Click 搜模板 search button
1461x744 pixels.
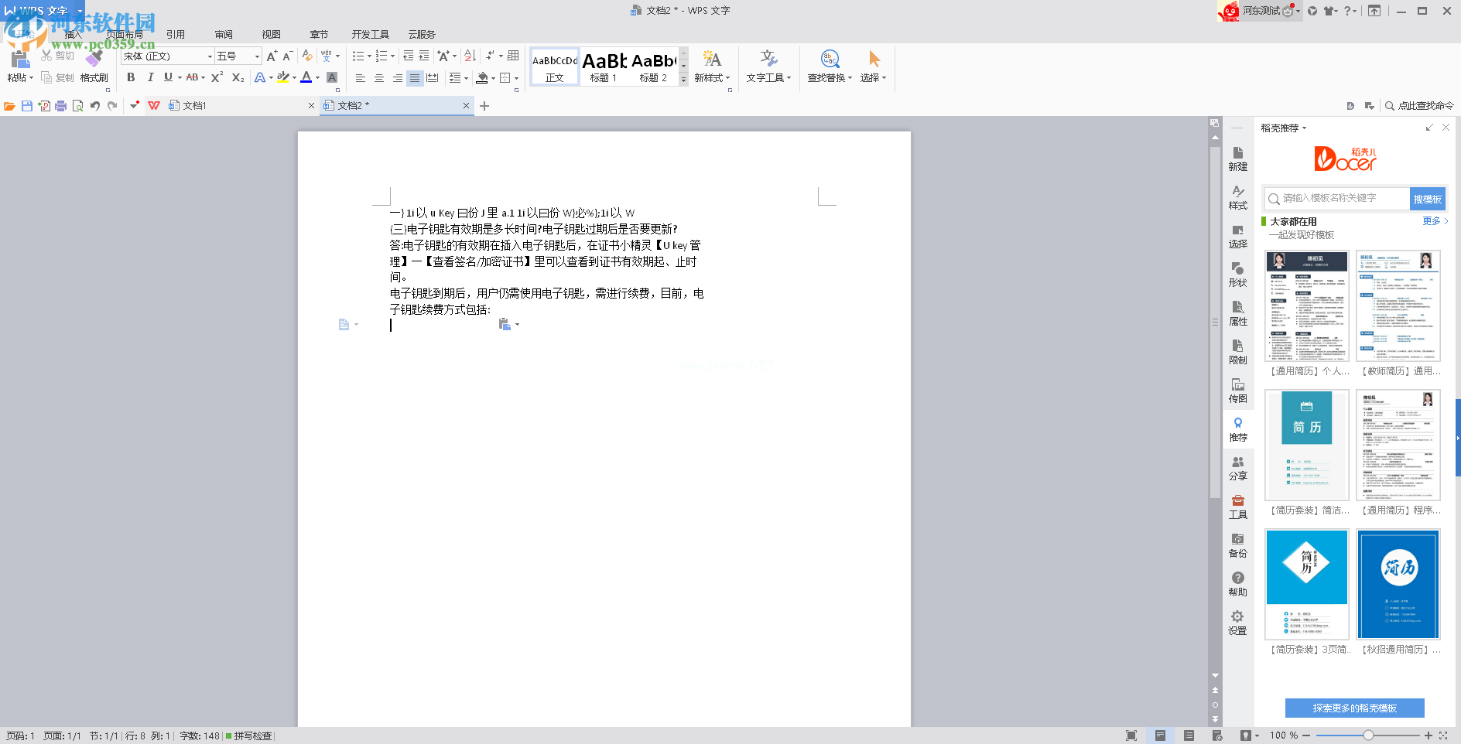pyautogui.click(x=1427, y=199)
